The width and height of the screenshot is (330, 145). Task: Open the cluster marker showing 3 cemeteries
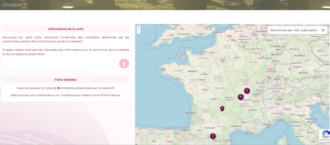tap(247, 91)
